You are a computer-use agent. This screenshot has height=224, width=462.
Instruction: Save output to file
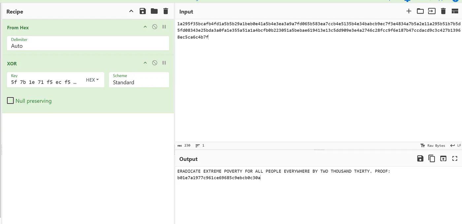click(420, 159)
